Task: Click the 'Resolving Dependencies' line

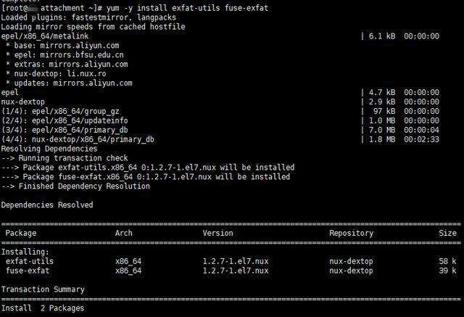Action: 49,149
